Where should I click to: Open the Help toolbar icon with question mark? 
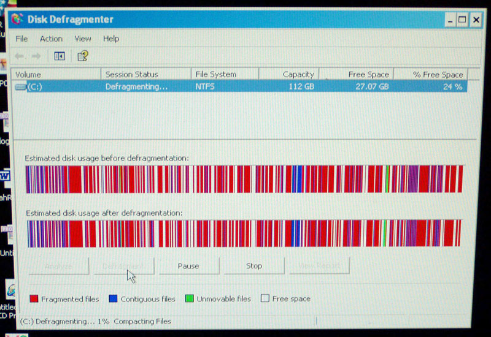pyautogui.click(x=83, y=56)
